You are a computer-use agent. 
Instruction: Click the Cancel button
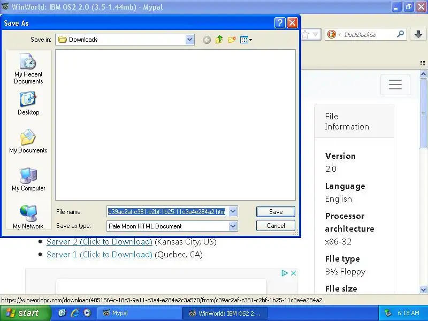[276, 226]
